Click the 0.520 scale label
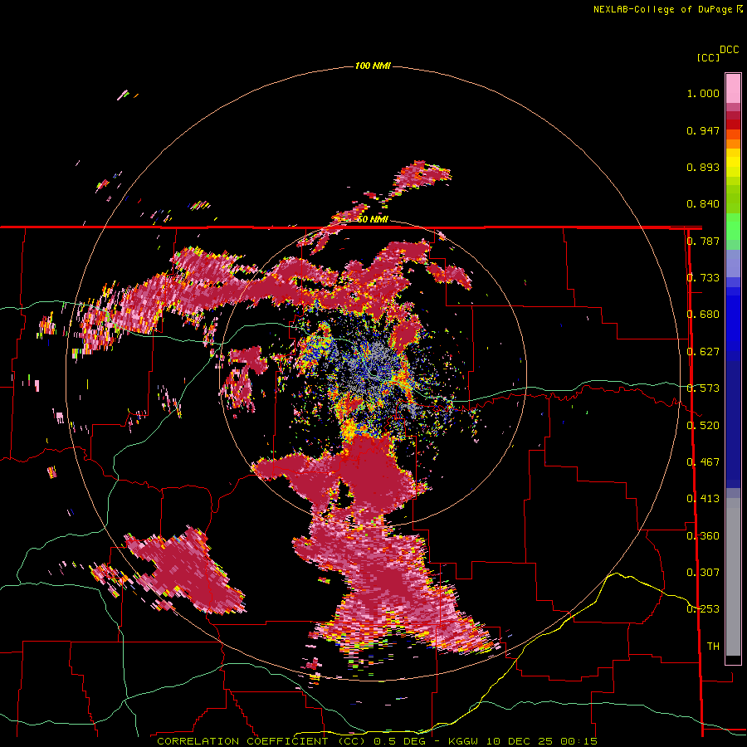Viewport: 747px width, 747px height. 703,425
